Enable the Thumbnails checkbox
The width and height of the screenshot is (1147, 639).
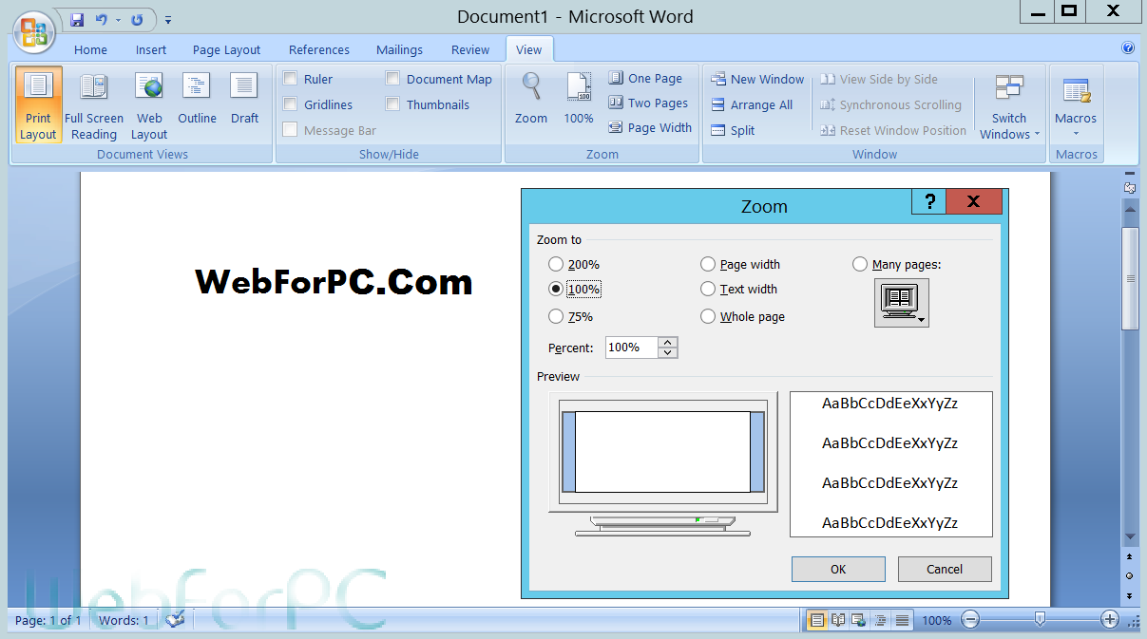point(392,104)
